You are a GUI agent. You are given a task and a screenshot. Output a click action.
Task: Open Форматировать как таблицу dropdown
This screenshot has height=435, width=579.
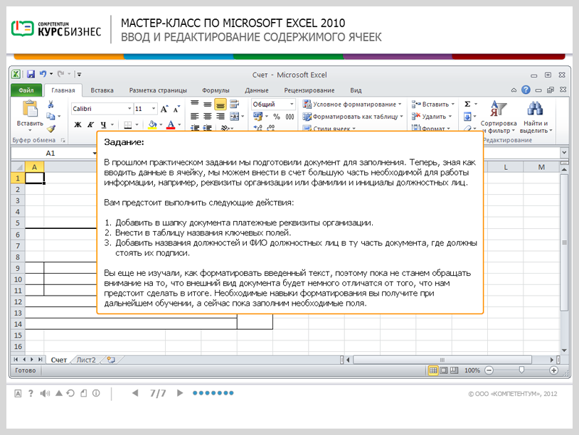pyautogui.click(x=353, y=117)
